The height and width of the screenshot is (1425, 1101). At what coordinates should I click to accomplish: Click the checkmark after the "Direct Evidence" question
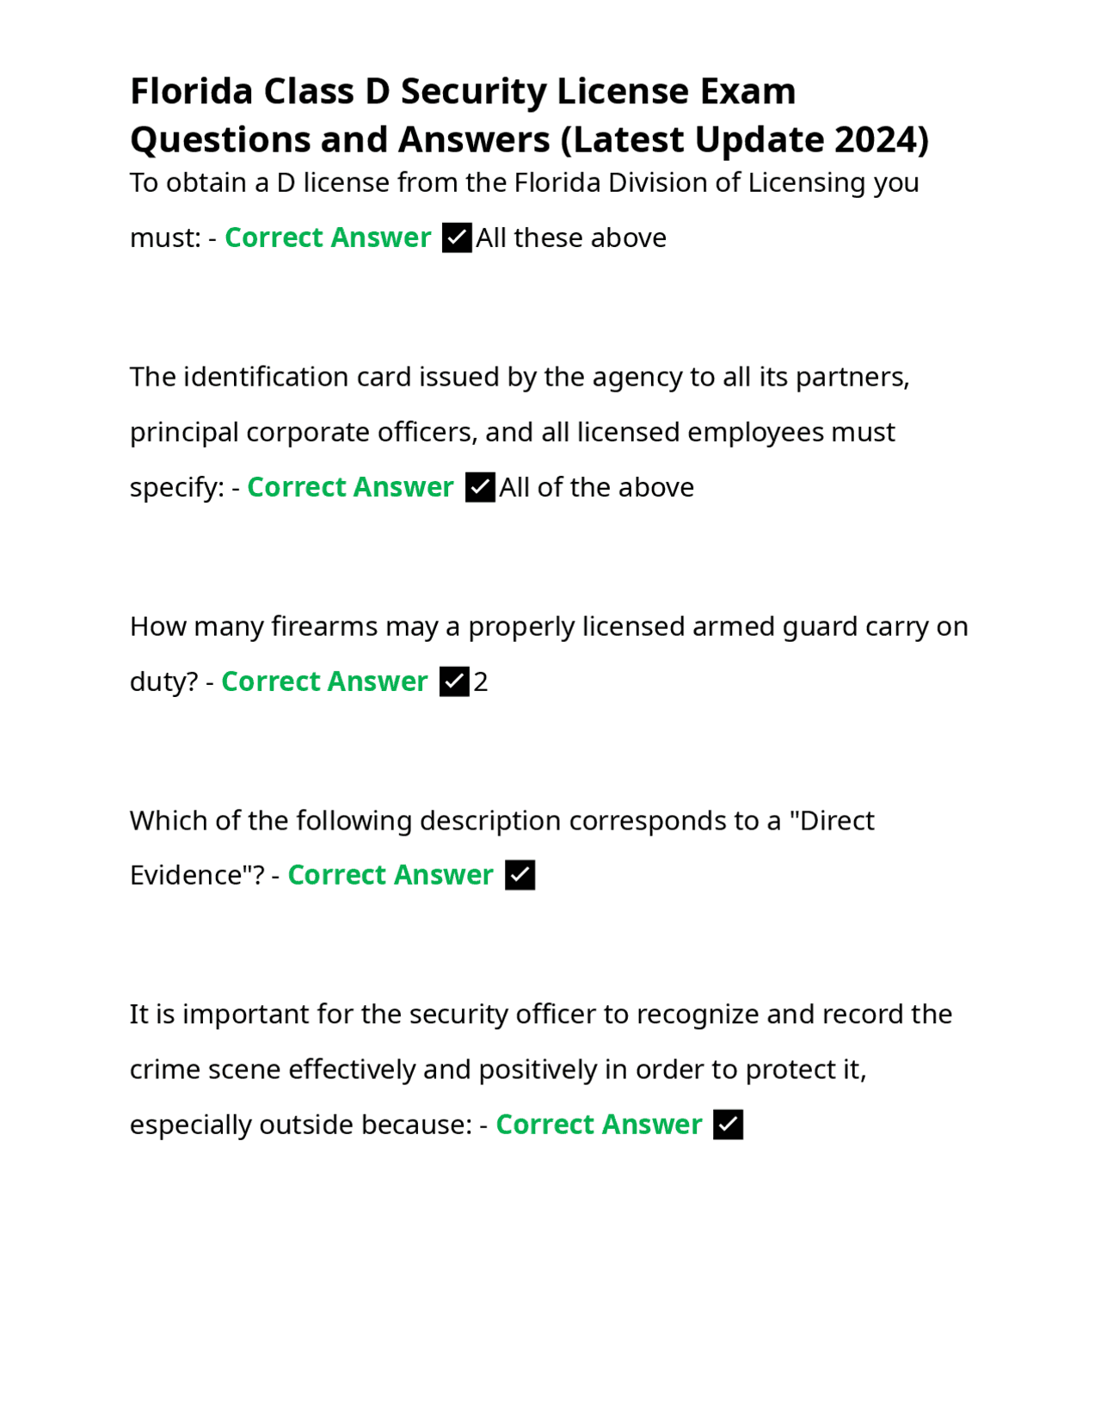pyautogui.click(x=520, y=875)
